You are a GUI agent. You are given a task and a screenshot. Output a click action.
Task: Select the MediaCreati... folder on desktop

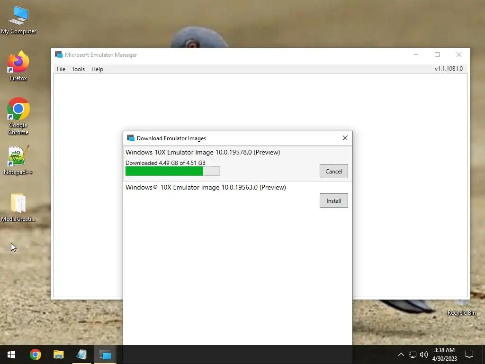[18, 208]
